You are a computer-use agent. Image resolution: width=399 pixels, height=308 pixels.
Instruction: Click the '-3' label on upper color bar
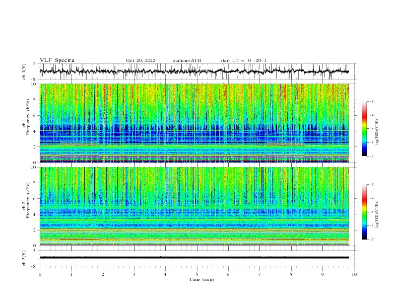[x=372, y=101]
